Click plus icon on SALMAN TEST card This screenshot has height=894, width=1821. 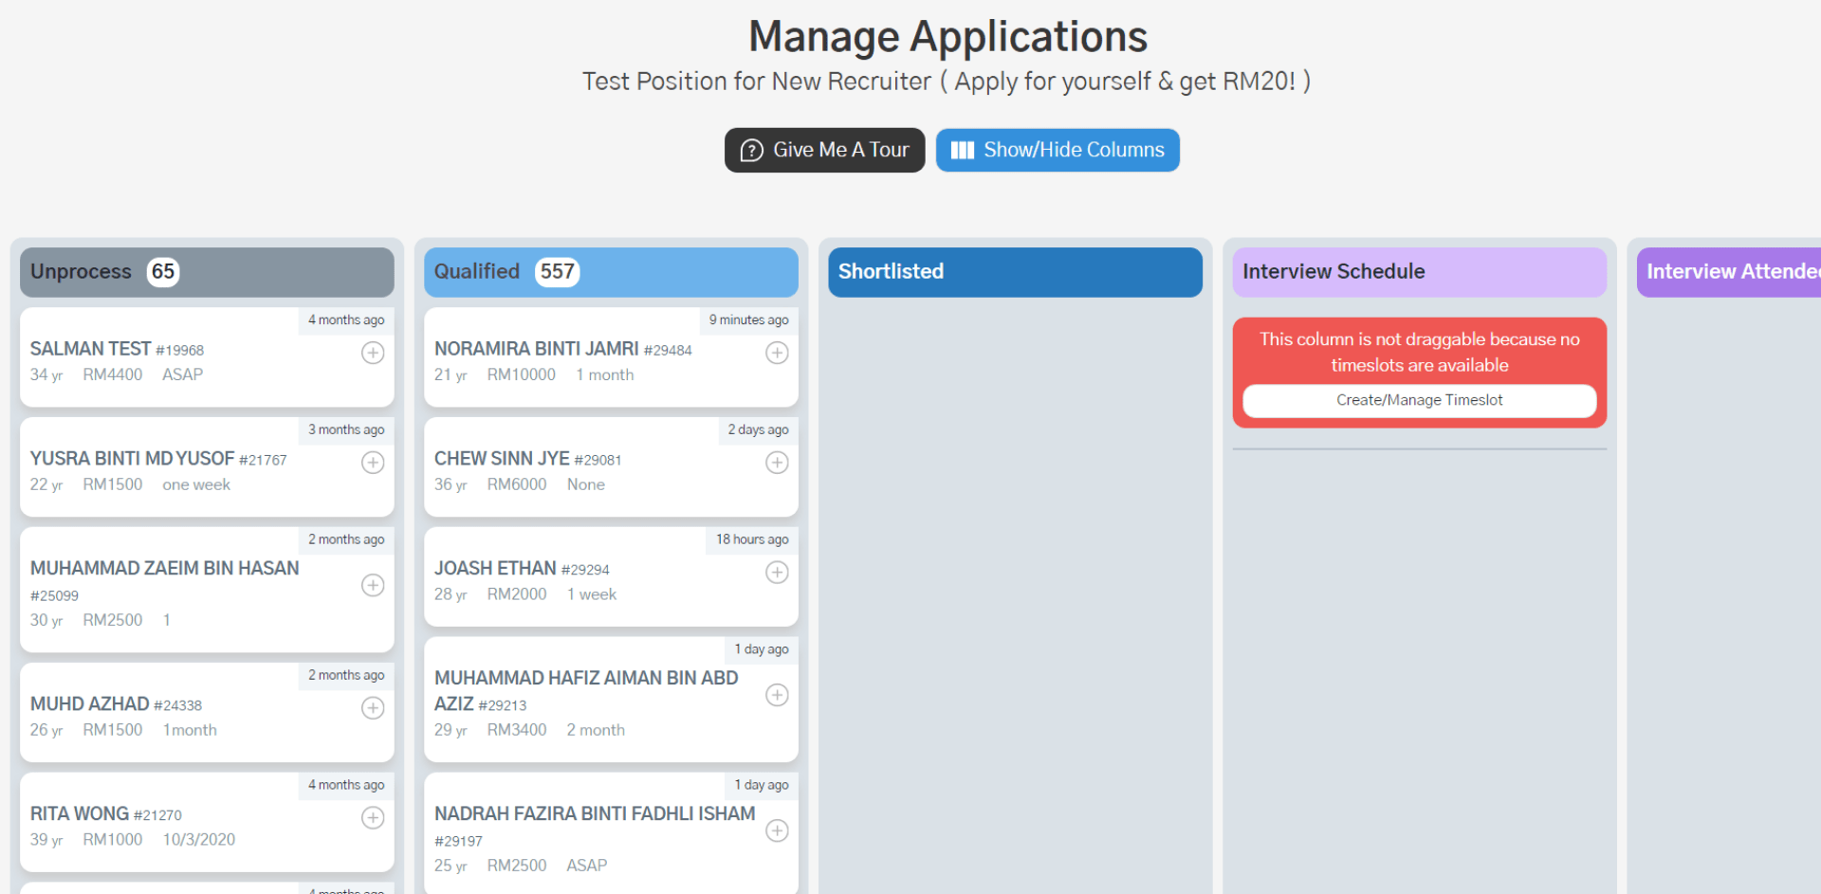[x=373, y=353]
